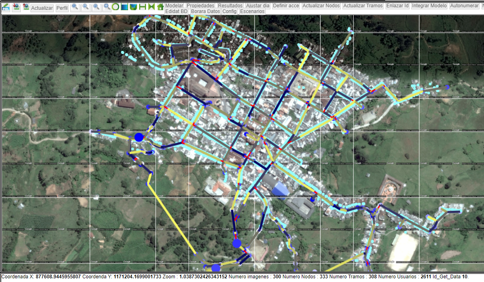Select the green H-shaped pipe tool
This screenshot has width=484, height=282.
coord(142,7)
